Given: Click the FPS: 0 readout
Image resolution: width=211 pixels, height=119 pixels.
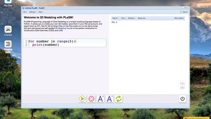Looking at the screenshot, I should click(114, 22).
